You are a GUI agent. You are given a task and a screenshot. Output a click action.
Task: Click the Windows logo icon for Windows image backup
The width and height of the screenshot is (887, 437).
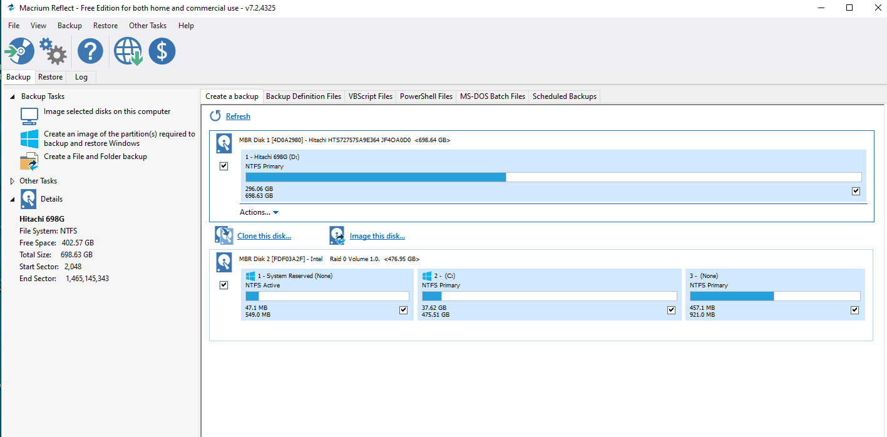click(x=29, y=138)
